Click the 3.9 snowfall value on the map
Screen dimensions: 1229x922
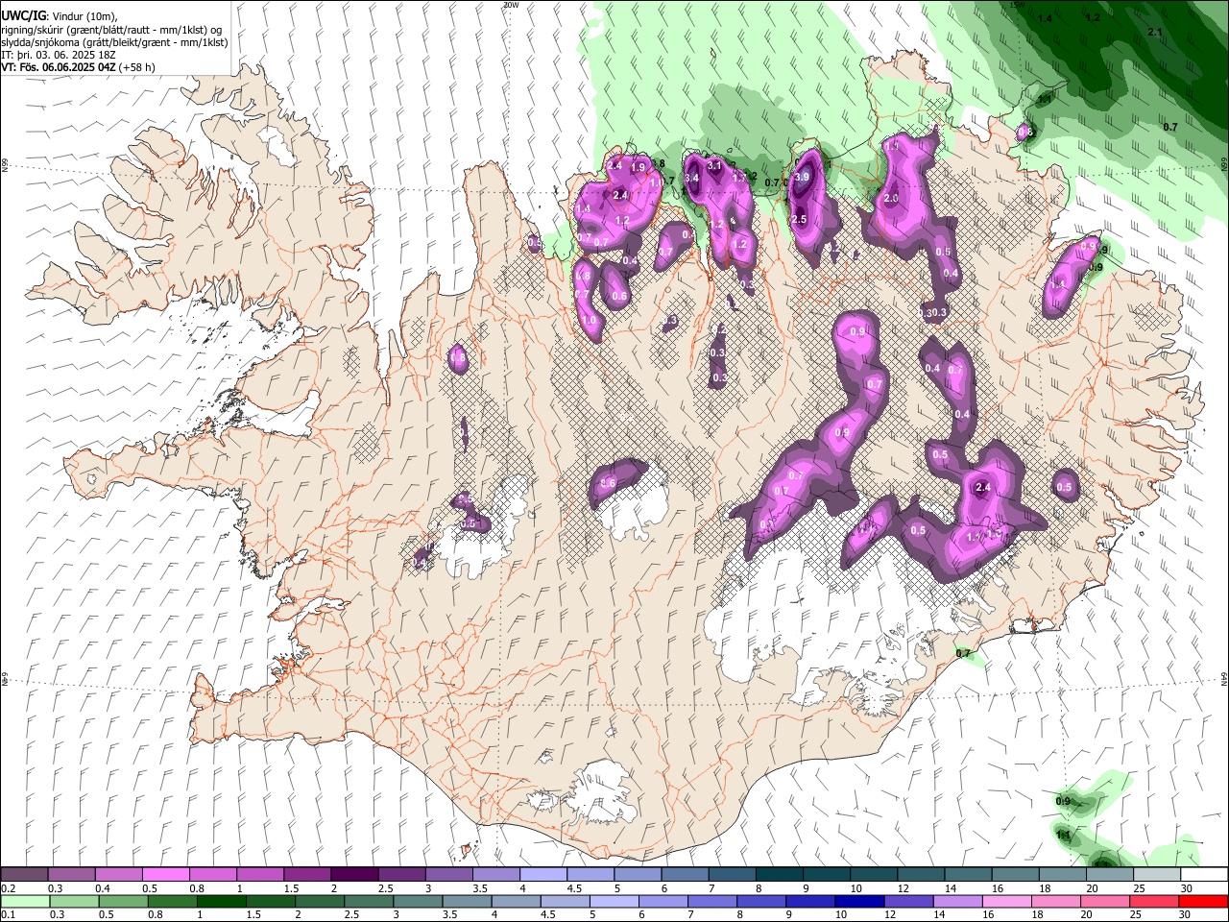tap(803, 177)
